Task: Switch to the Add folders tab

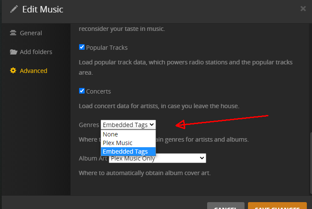Action: (36, 52)
